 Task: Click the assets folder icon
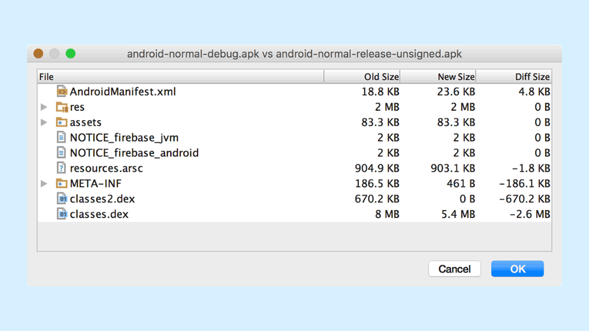pyautogui.click(x=62, y=122)
